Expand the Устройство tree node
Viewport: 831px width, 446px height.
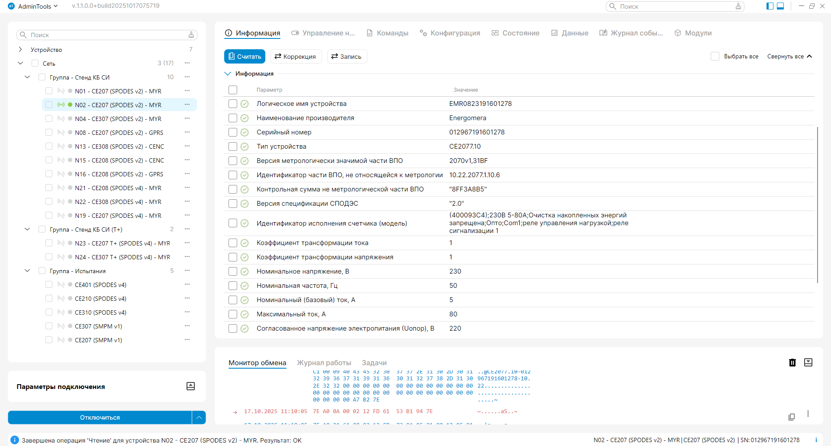tap(20, 50)
